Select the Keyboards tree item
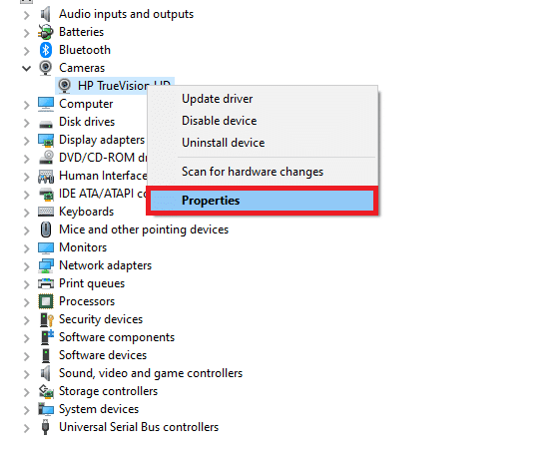This screenshot has height=458, width=560. (x=86, y=212)
